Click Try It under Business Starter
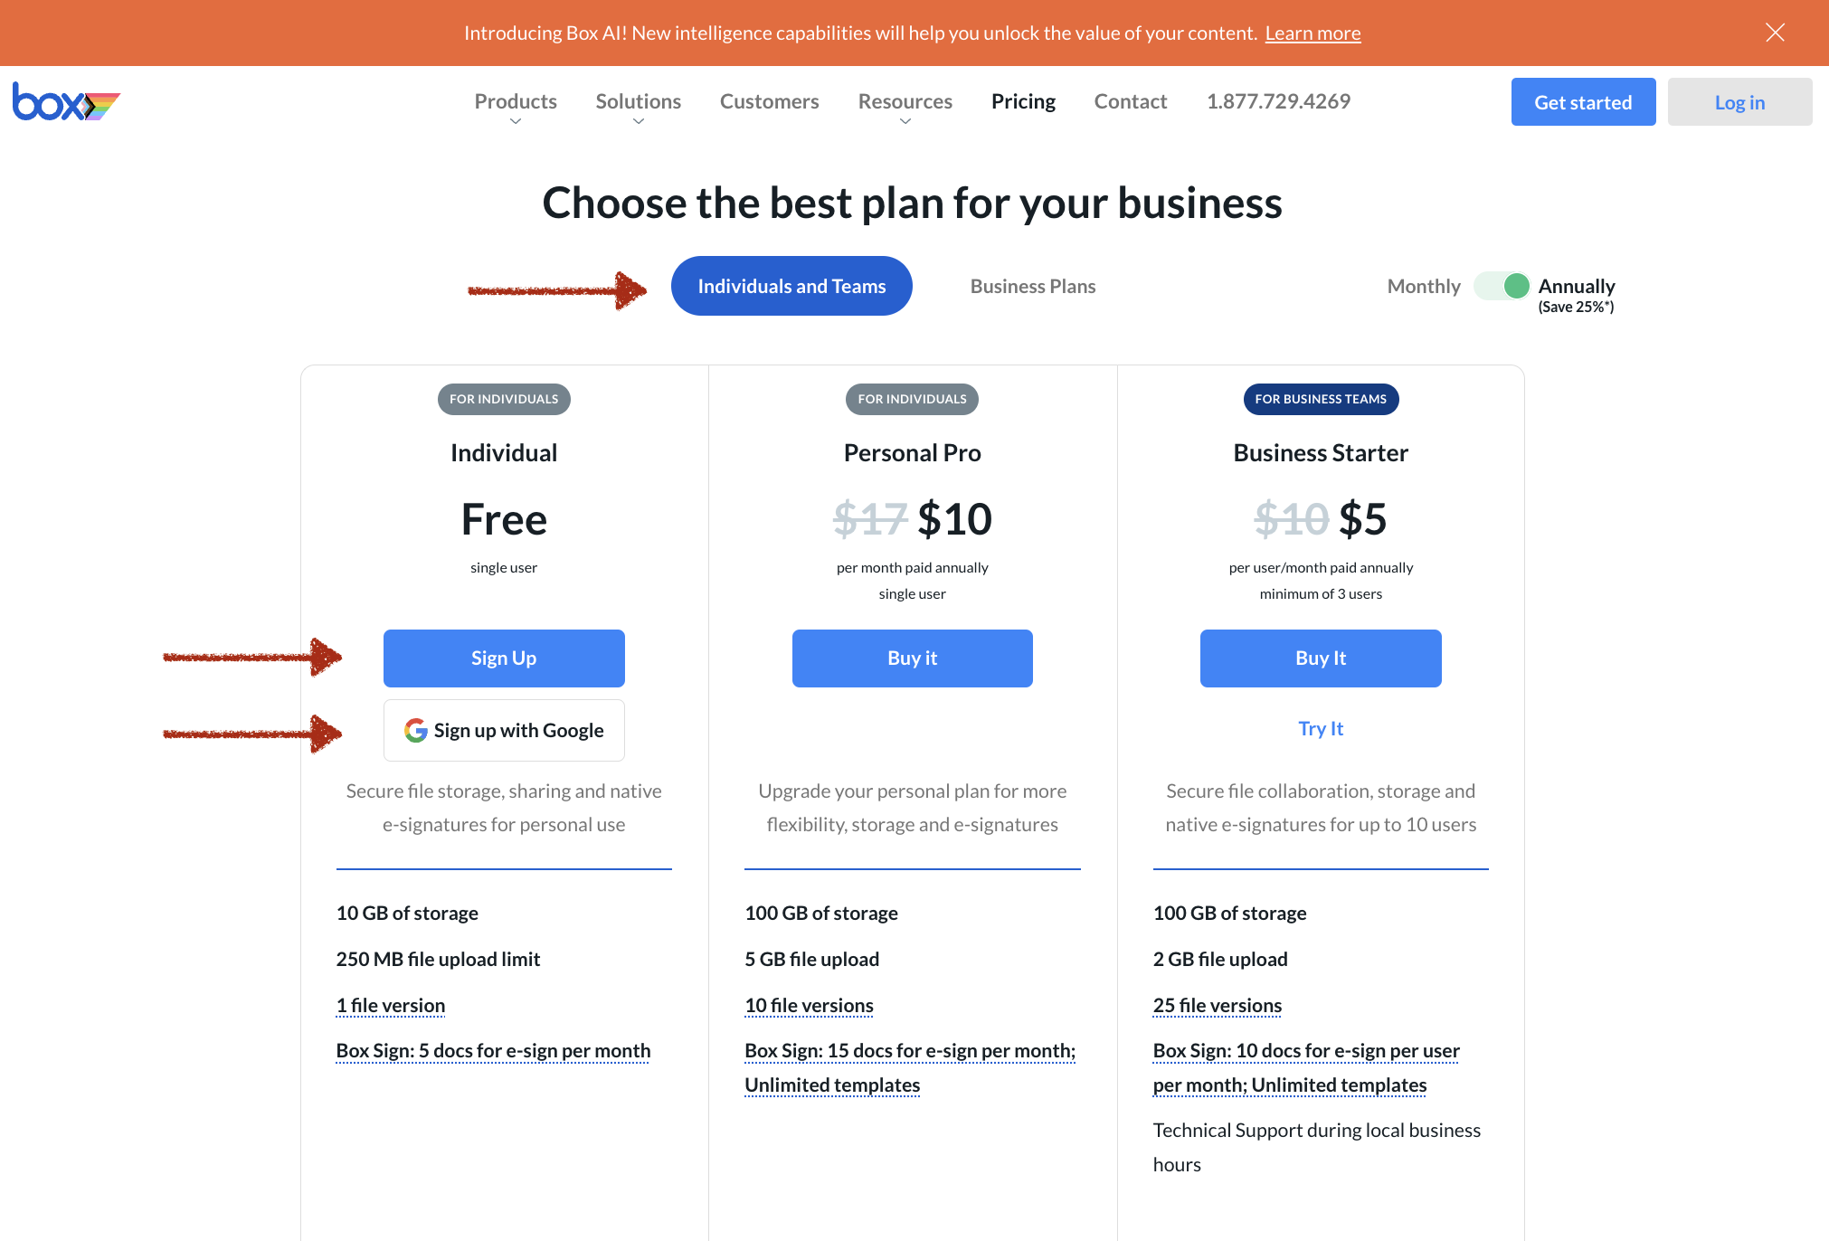Viewport: 1829px width, 1241px height. [1321, 729]
